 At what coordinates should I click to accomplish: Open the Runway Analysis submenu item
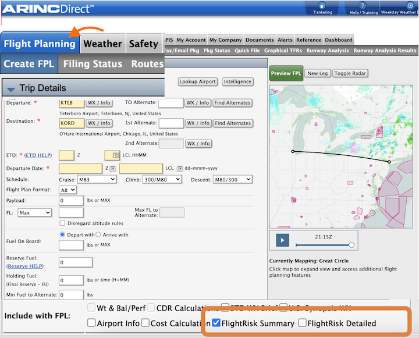tap(328, 51)
